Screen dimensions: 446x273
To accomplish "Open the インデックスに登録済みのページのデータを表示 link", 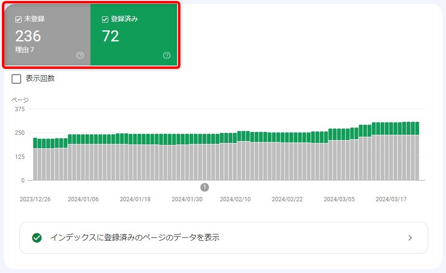I will (135, 238).
